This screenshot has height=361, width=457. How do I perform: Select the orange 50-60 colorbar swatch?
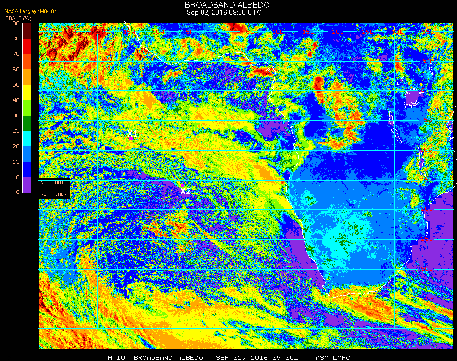pyautogui.click(x=26, y=77)
